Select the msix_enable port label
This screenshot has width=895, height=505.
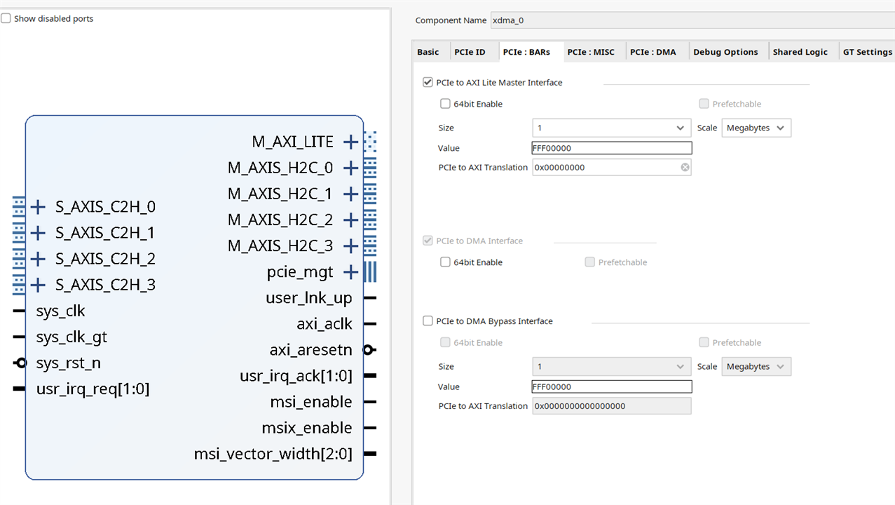coord(307,428)
